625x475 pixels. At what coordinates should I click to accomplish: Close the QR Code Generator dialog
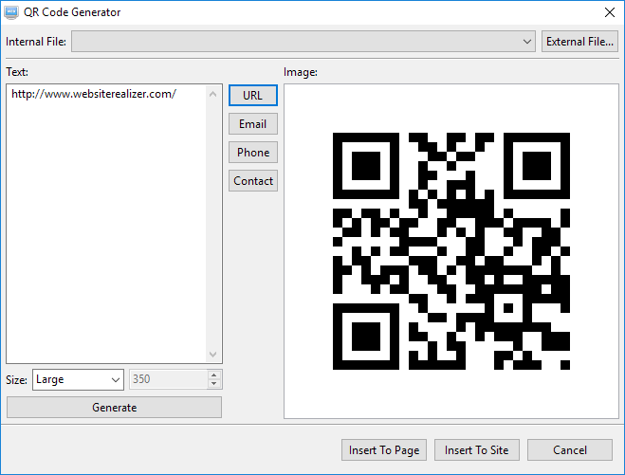(x=609, y=12)
